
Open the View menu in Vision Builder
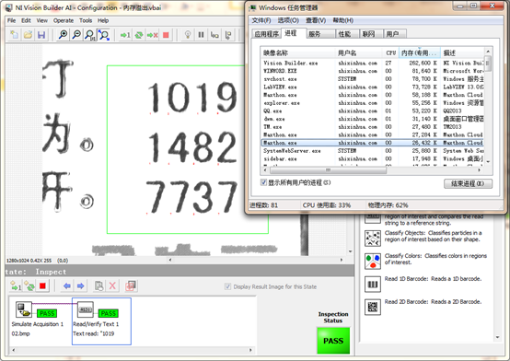(x=42, y=20)
